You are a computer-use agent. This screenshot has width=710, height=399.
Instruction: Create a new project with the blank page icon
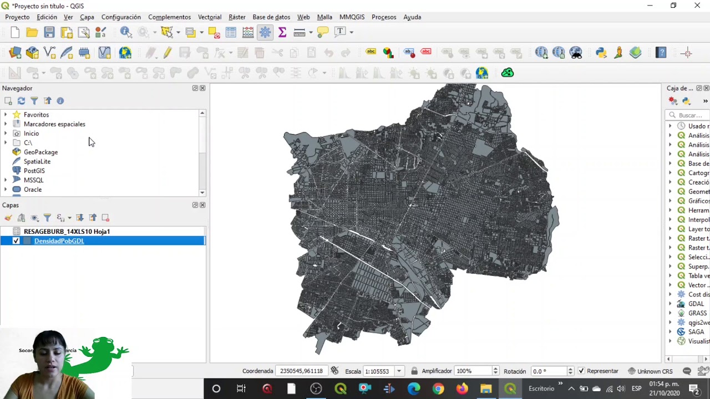coord(15,32)
